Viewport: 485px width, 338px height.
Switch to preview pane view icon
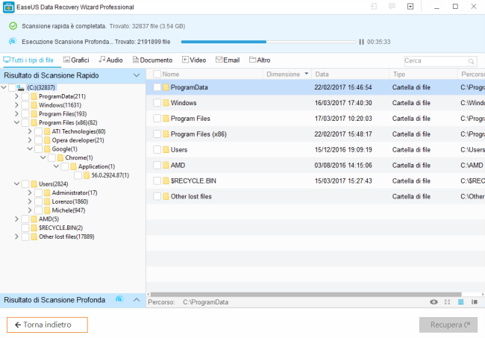coord(474,302)
